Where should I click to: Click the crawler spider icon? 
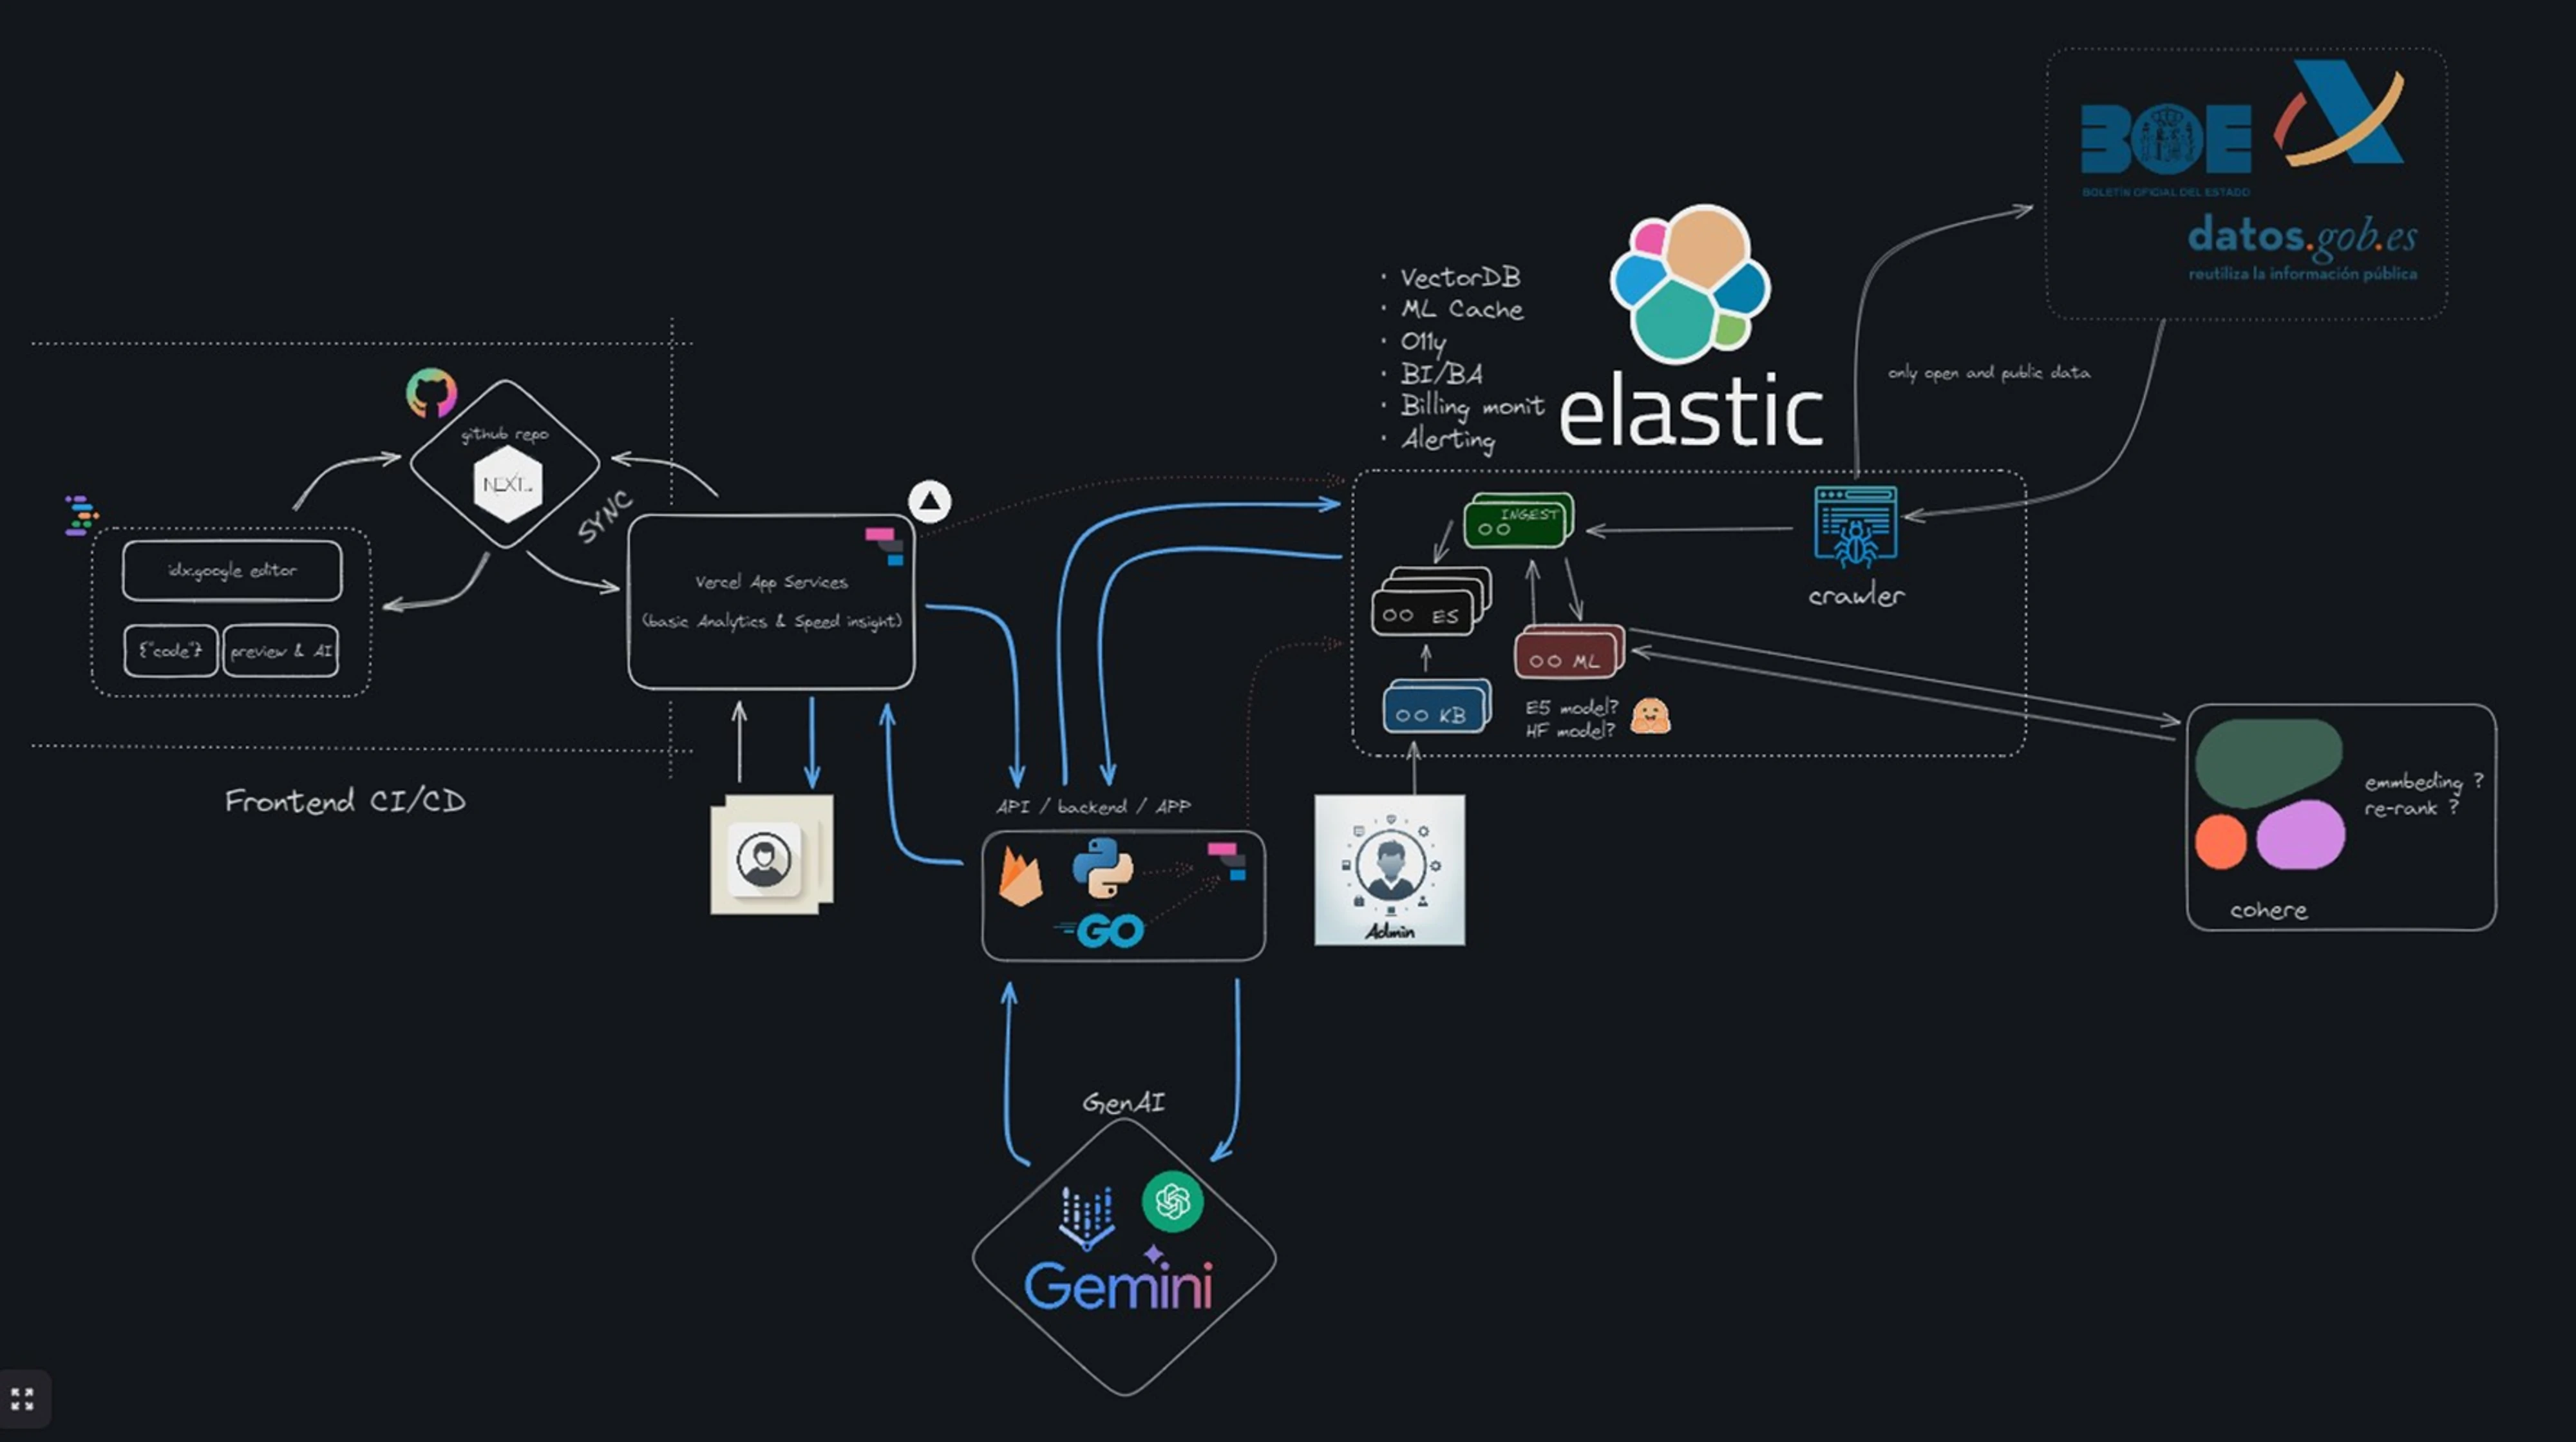[1856, 526]
